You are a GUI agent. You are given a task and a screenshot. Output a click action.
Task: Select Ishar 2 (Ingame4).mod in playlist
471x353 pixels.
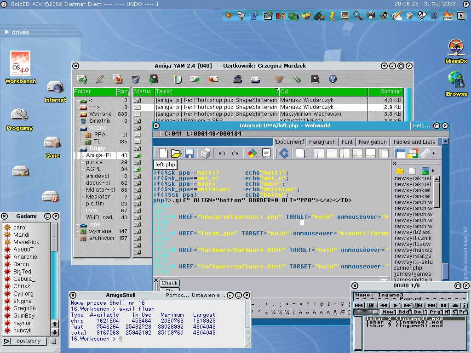click(x=404, y=322)
